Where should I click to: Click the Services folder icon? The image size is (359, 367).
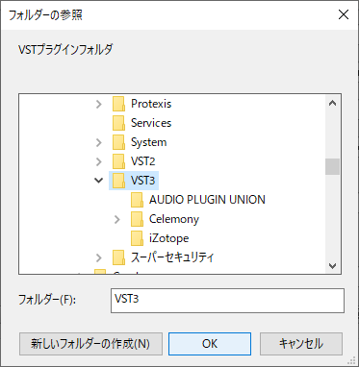point(118,123)
